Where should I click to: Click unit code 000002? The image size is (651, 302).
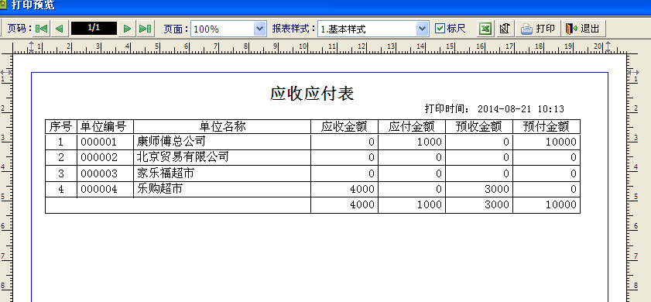click(x=99, y=158)
